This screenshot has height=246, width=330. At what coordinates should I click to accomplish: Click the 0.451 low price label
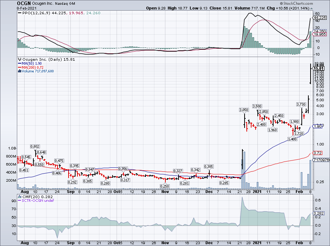click(x=24, y=170)
